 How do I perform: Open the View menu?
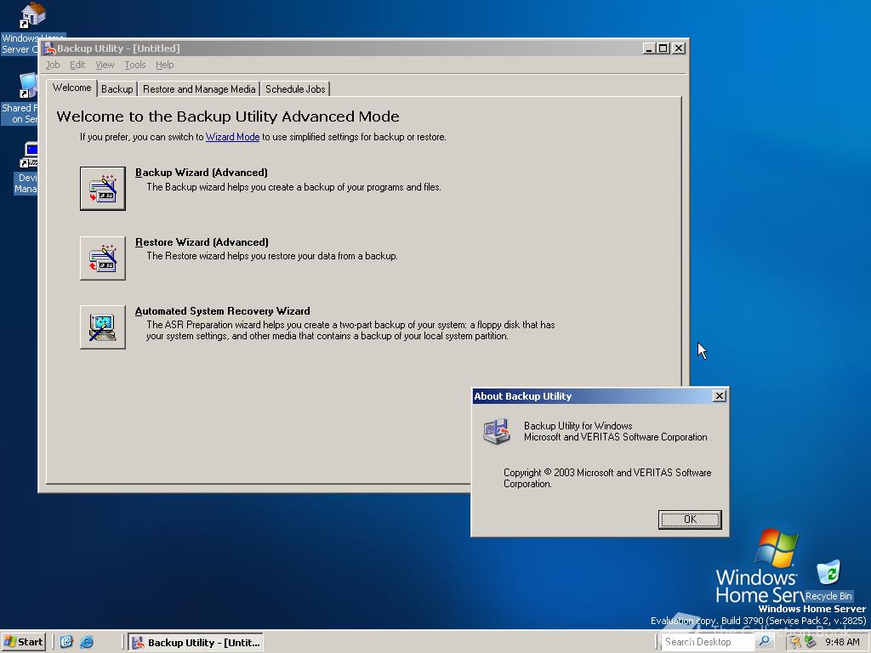tap(105, 65)
